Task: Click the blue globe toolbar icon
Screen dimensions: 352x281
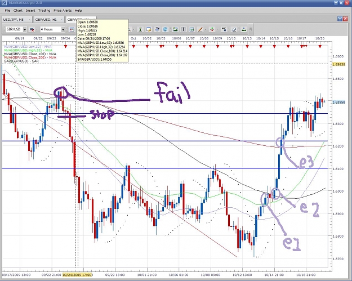Action: pos(165,29)
